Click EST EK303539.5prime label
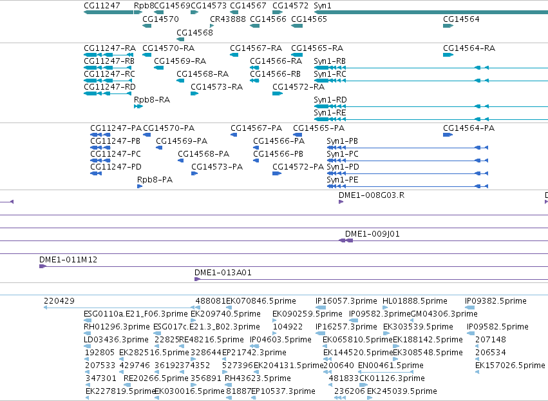 tap(418, 327)
